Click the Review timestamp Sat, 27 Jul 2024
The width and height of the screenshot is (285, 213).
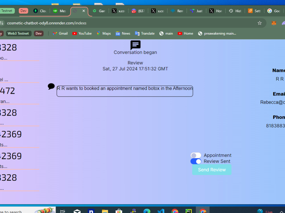[x=135, y=69]
